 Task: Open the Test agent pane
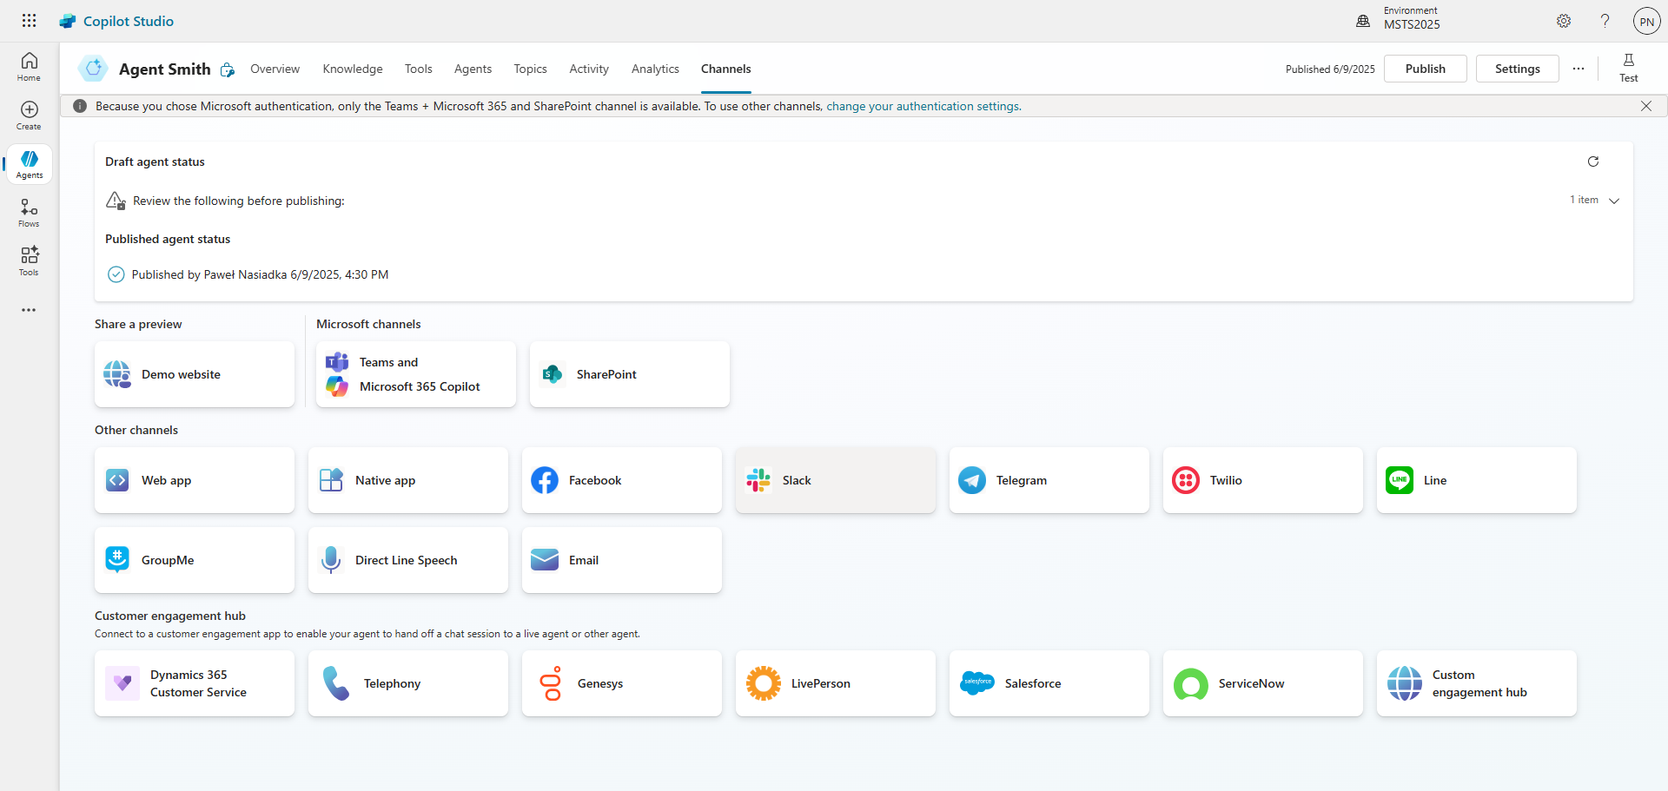[1628, 68]
